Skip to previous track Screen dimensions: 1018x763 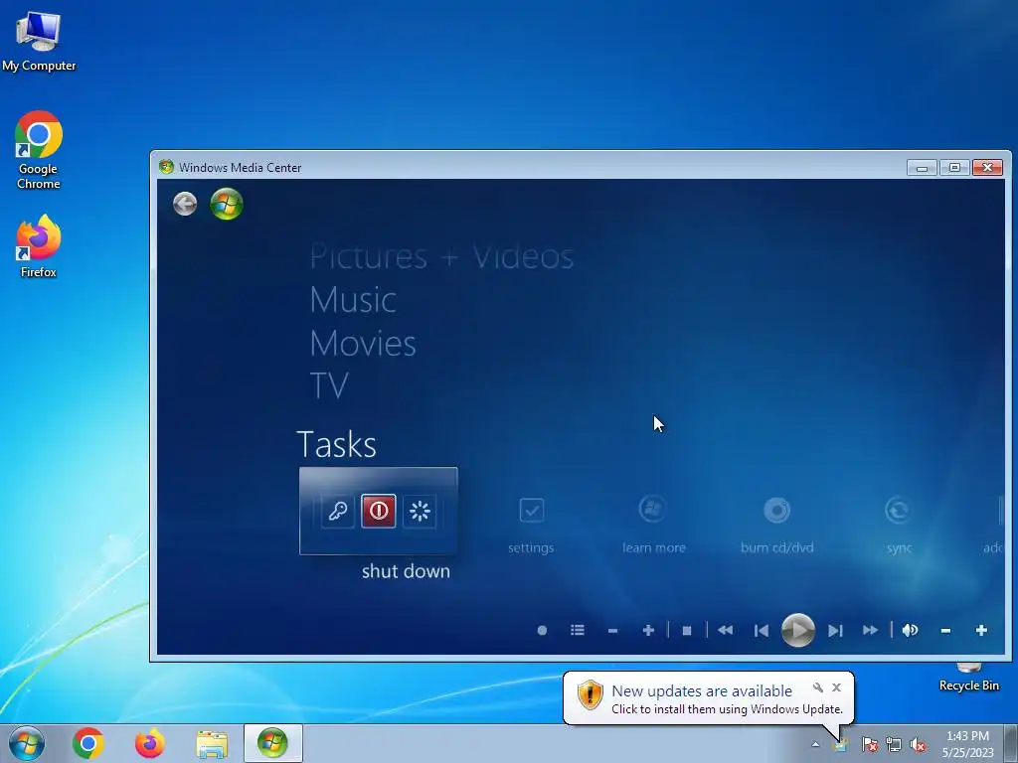click(x=762, y=631)
